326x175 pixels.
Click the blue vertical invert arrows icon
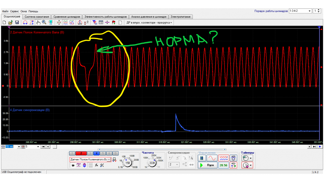(x=84, y=165)
